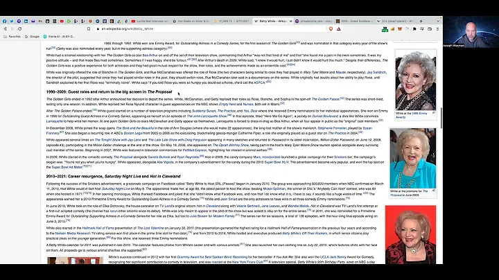Image resolution: width=499 pixels, height=280 pixels.
Task: Open the Facebook pinned tab
Action: coord(4,21)
